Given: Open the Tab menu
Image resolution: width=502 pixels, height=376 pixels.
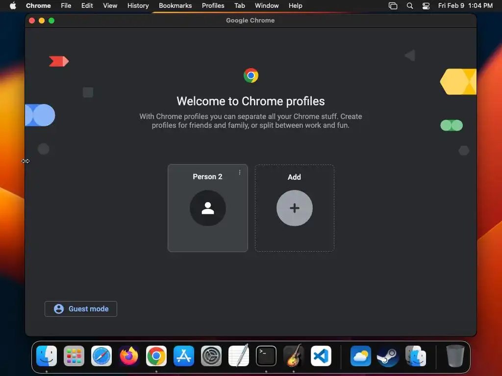Looking at the screenshot, I should [x=239, y=5].
